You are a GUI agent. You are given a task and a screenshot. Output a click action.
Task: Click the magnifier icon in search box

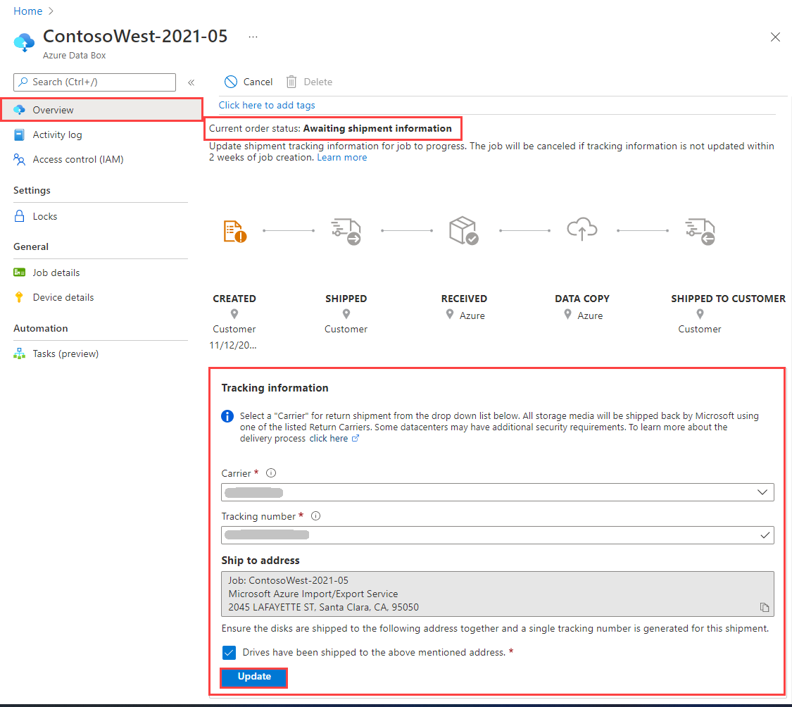(x=23, y=82)
